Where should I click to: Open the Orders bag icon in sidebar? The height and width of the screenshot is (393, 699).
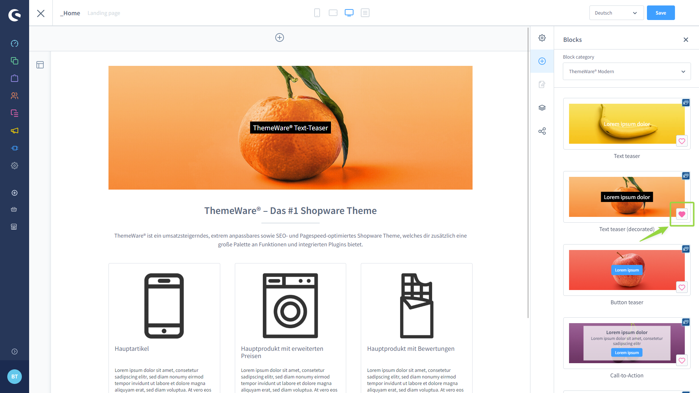(x=15, y=78)
